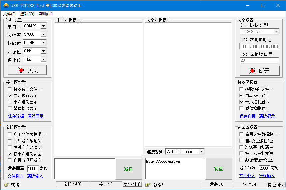The width and height of the screenshot is (286, 190).
Task: Click network 清除显示 link
Action: pyautogui.click(x=267, y=116)
